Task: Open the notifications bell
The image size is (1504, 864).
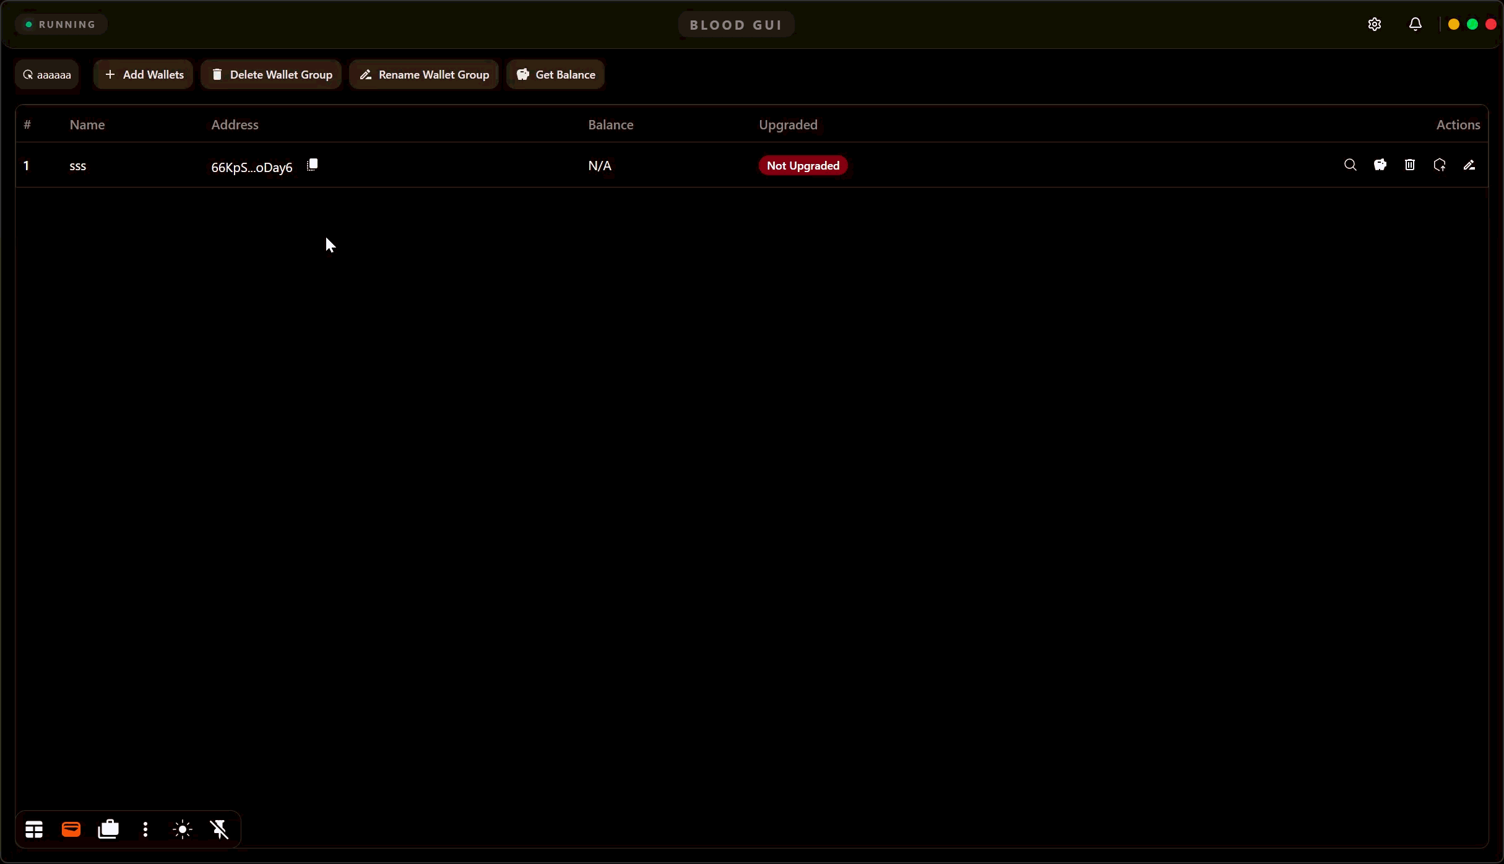Action: pos(1415,24)
